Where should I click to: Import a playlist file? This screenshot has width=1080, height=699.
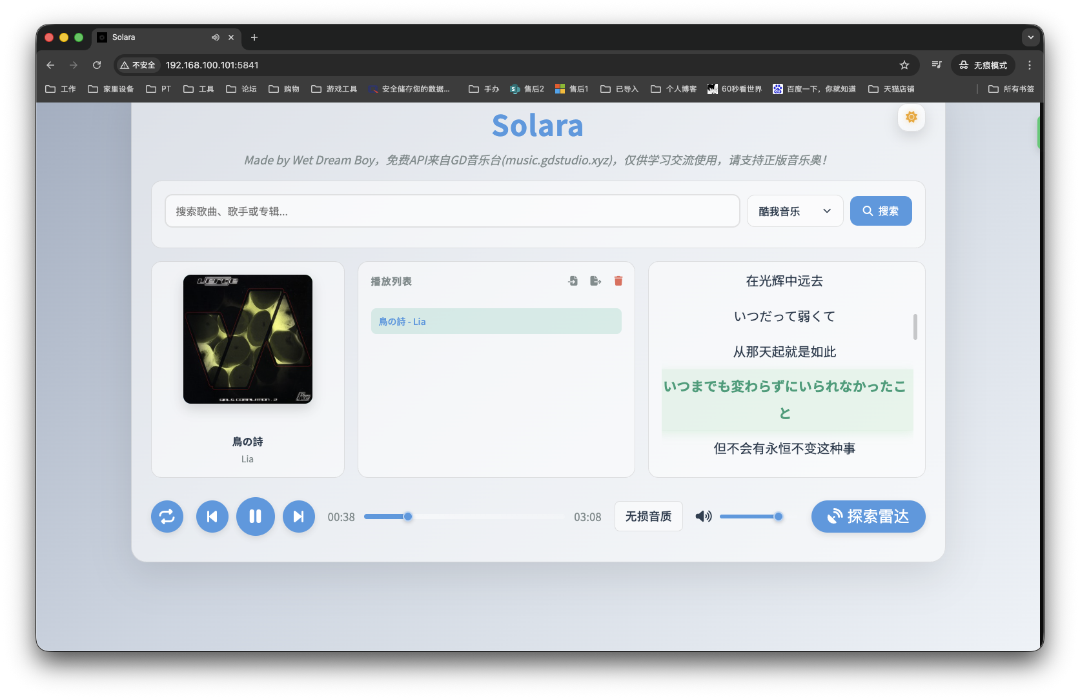572,281
